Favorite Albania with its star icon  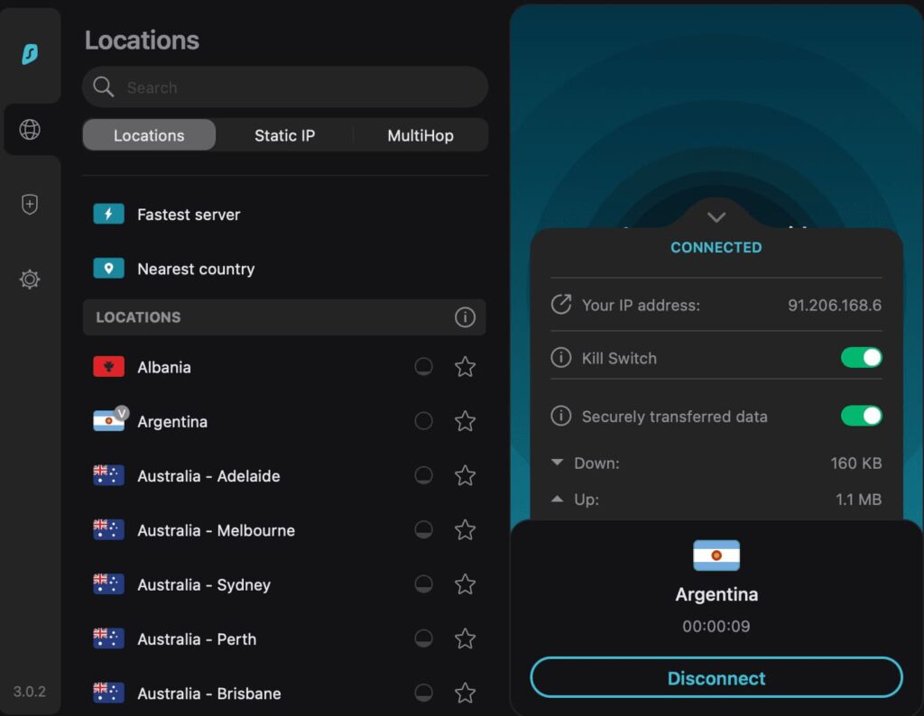pos(465,367)
